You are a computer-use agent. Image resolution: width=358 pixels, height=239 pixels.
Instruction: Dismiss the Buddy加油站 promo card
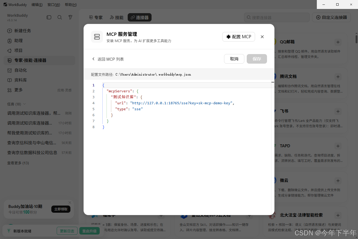click(70, 202)
